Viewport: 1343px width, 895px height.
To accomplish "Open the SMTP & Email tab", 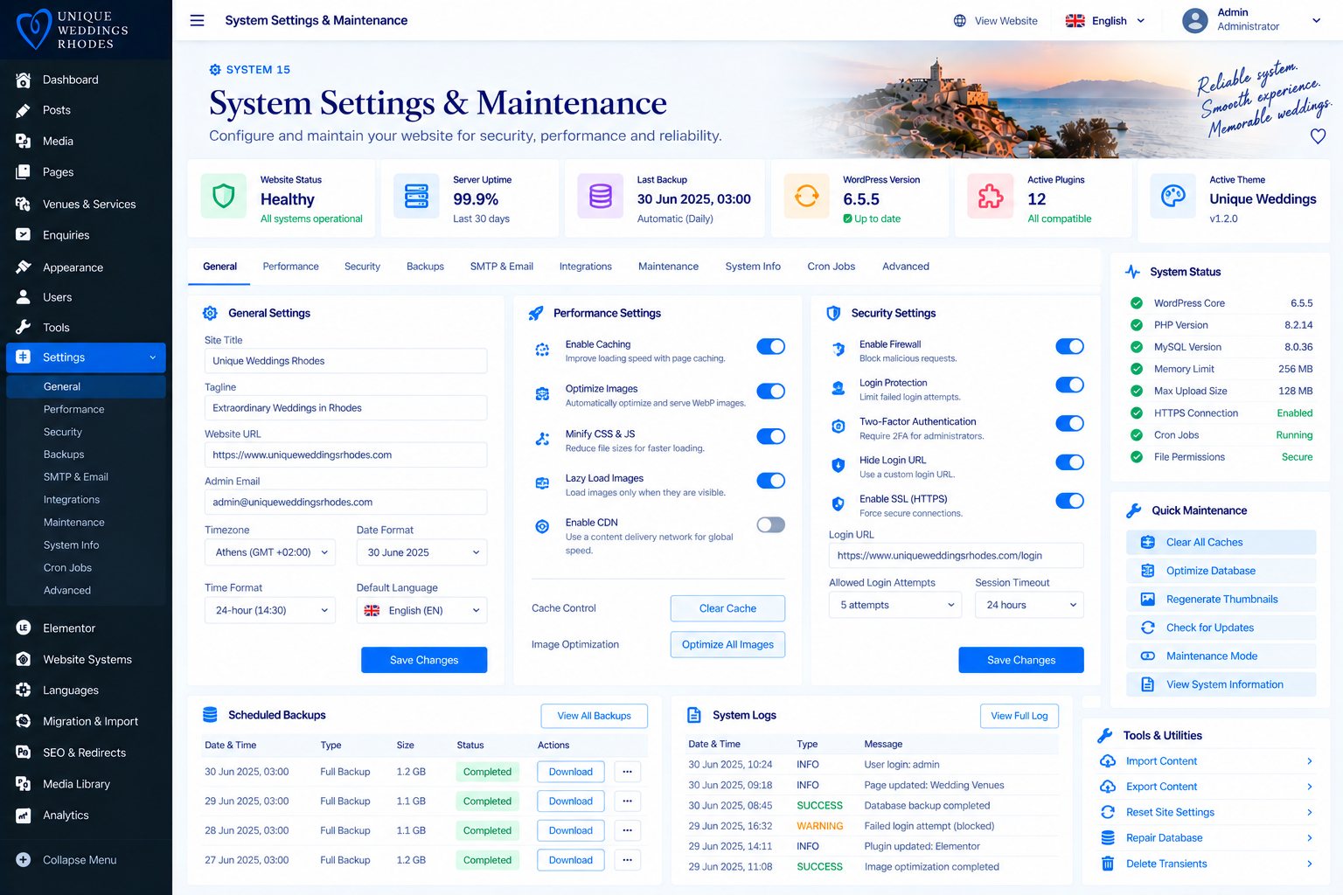I will 502,267.
